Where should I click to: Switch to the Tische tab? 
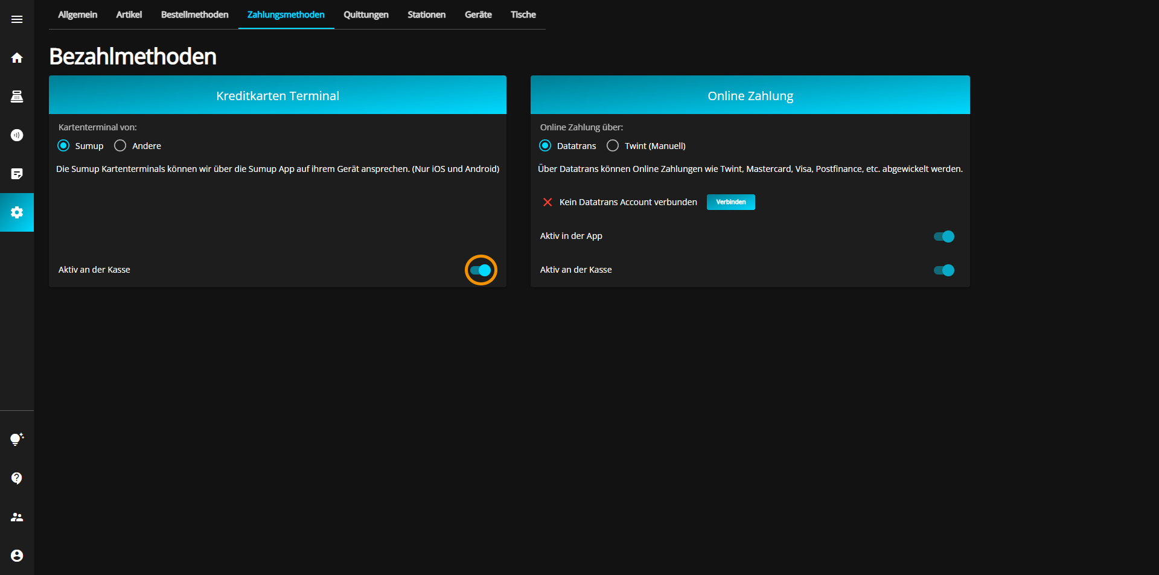point(523,14)
